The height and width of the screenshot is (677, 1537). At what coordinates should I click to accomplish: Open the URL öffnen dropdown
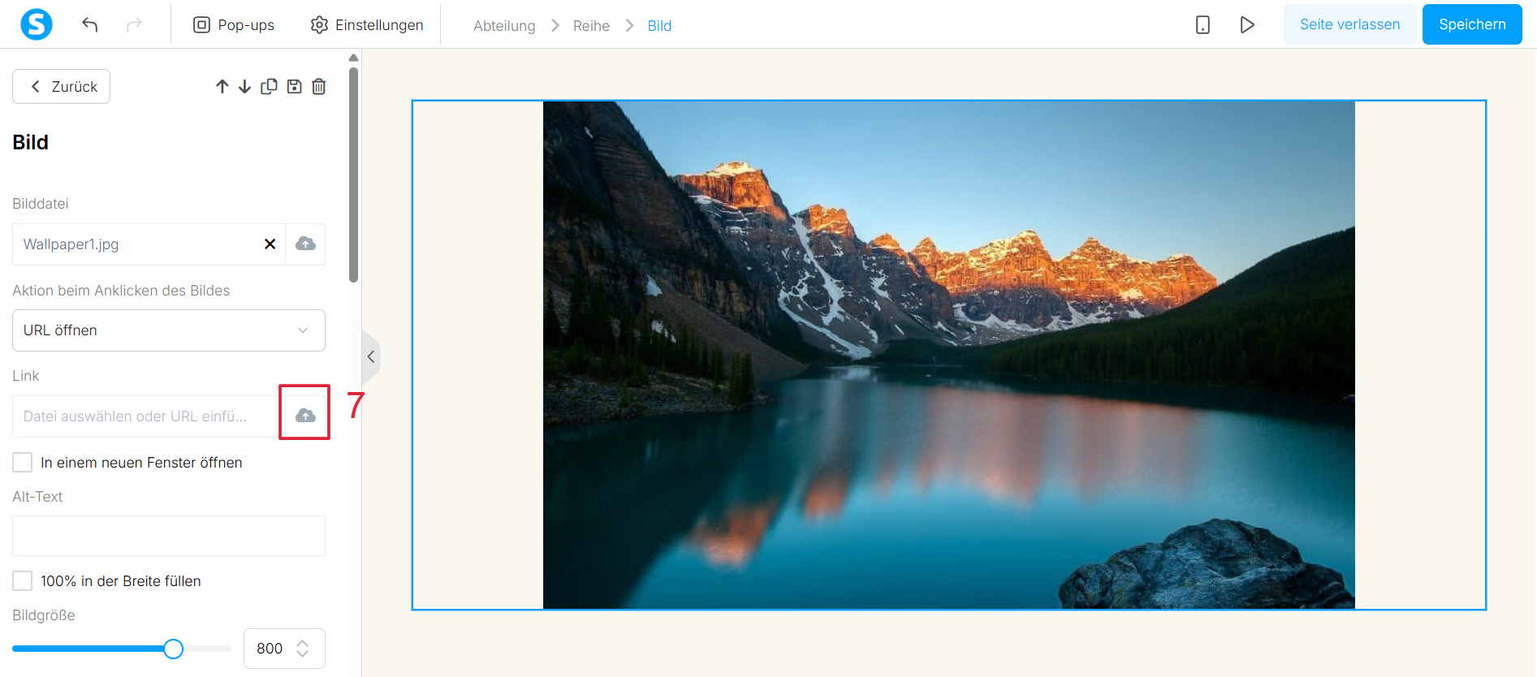[169, 330]
